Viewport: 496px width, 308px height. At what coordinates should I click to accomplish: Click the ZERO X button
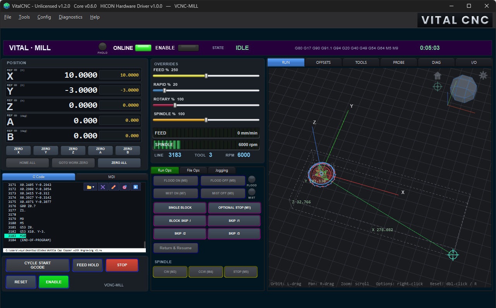(x=19, y=150)
